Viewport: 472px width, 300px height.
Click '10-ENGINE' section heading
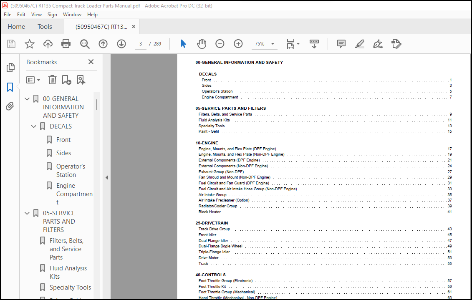point(207,143)
